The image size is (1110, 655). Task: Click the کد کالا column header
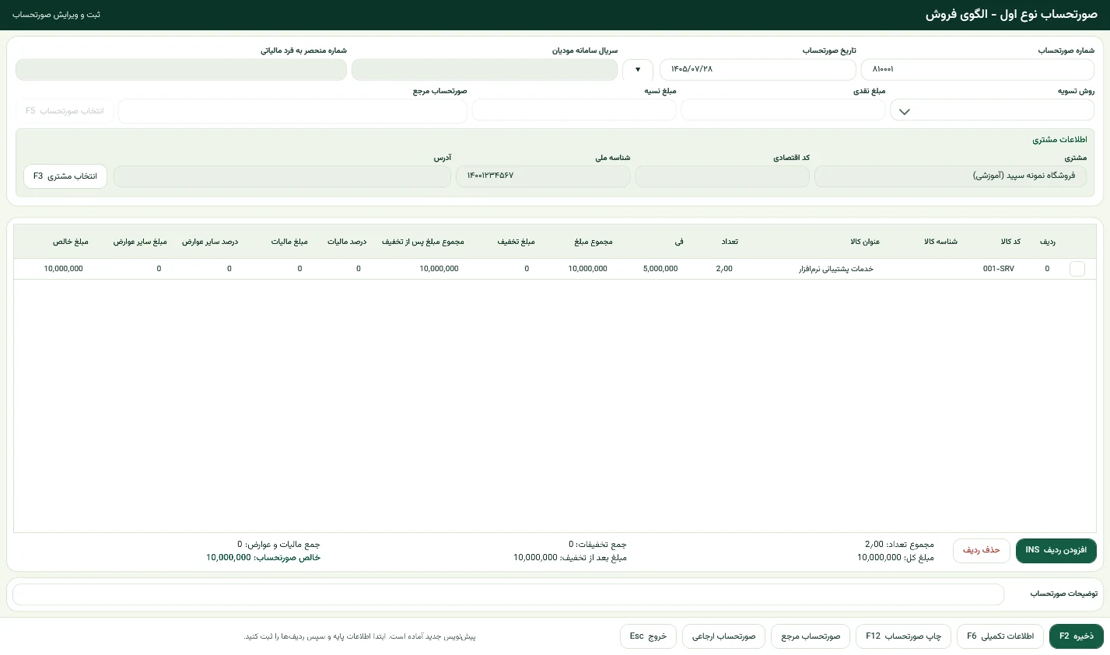pos(1010,242)
